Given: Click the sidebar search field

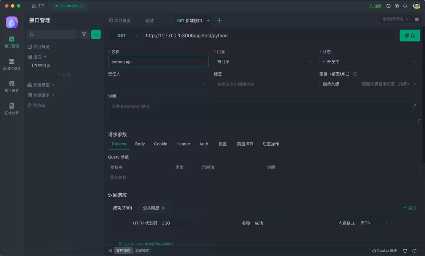Looking at the screenshot, I should [x=52, y=34].
